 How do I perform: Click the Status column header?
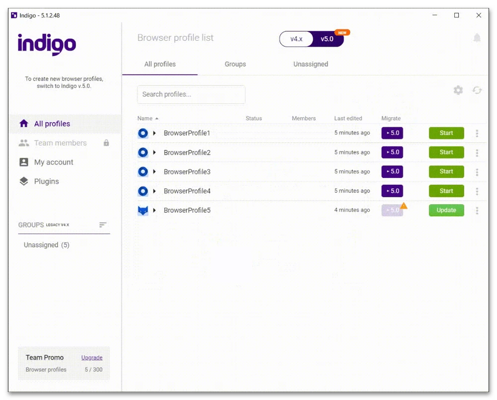[x=253, y=119]
